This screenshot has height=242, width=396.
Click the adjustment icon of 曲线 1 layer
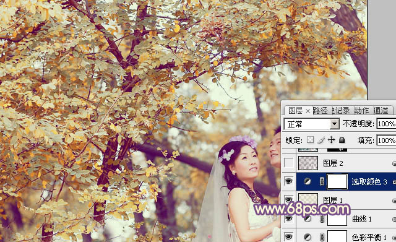click(x=307, y=218)
